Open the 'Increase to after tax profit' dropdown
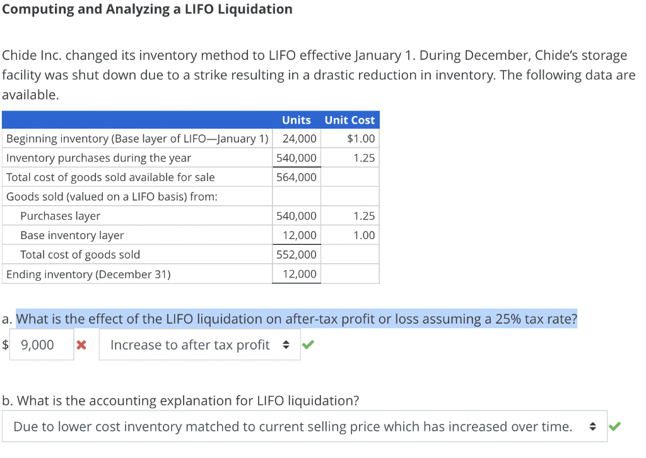This screenshot has width=646, height=458. point(199,344)
